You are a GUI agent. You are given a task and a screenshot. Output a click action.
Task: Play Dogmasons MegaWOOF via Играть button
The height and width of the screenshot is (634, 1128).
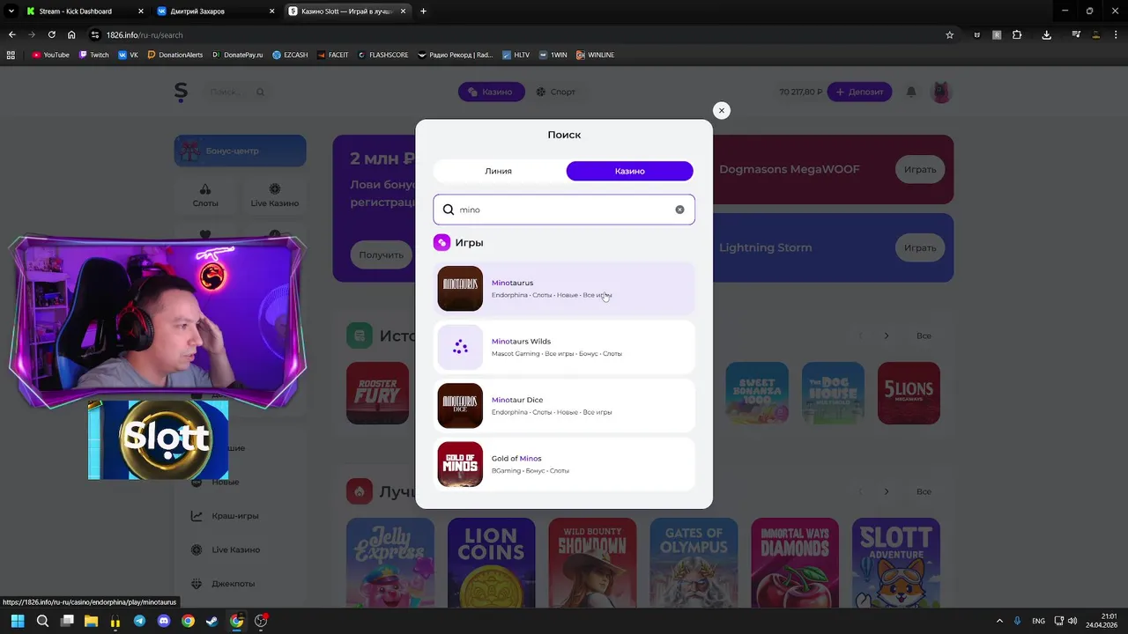point(919,169)
